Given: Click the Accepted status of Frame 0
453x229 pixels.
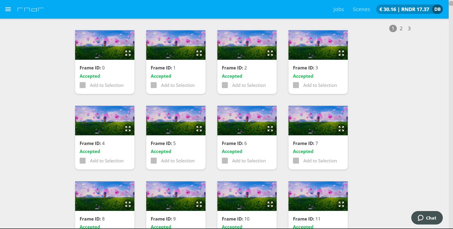Looking at the screenshot, I should click(x=90, y=76).
